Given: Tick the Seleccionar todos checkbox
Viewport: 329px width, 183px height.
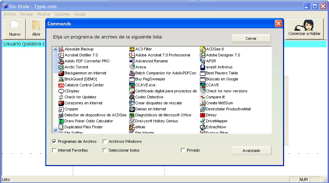Looking at the screenshot, I should click(105, 150).
